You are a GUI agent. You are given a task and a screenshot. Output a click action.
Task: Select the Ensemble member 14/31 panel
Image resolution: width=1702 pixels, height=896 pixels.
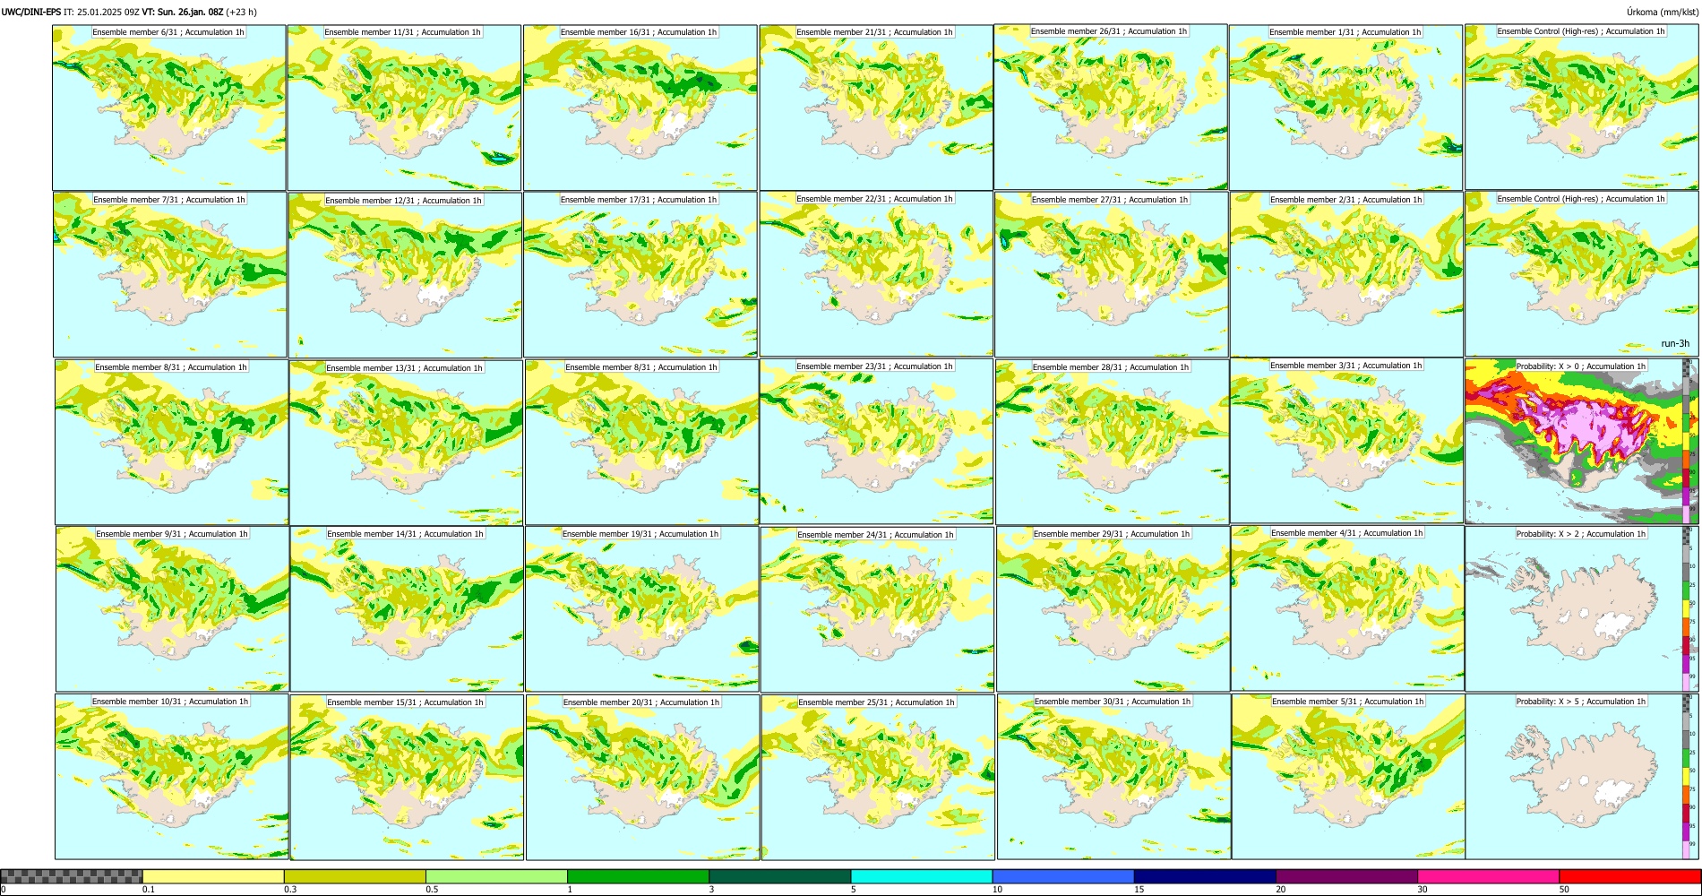pyautogui.click(x=407, y=608)
